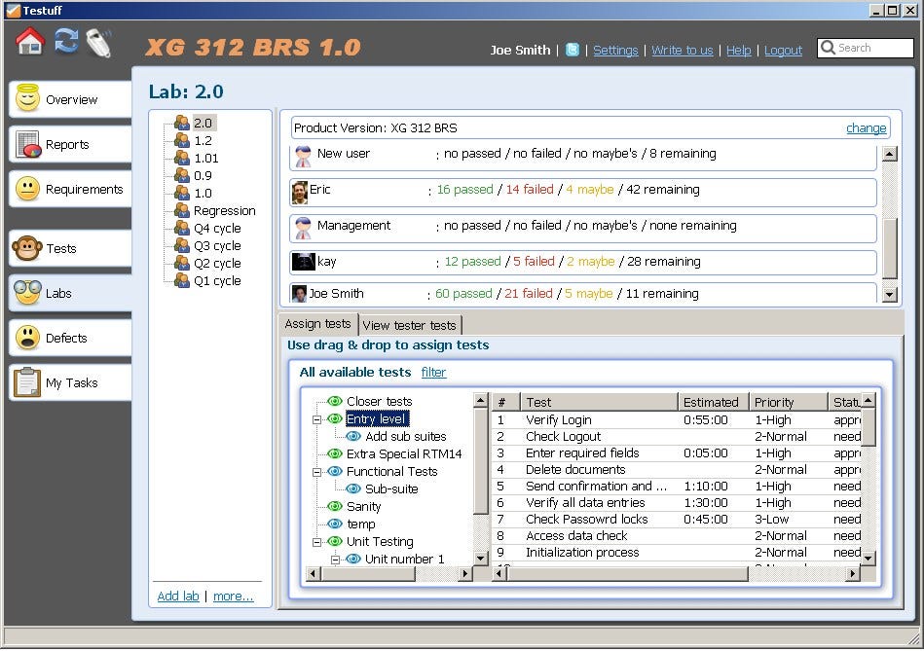Click the lab icon beside Q4 cycle
Viewport: 924px width, 651px height.
[182, 228]
